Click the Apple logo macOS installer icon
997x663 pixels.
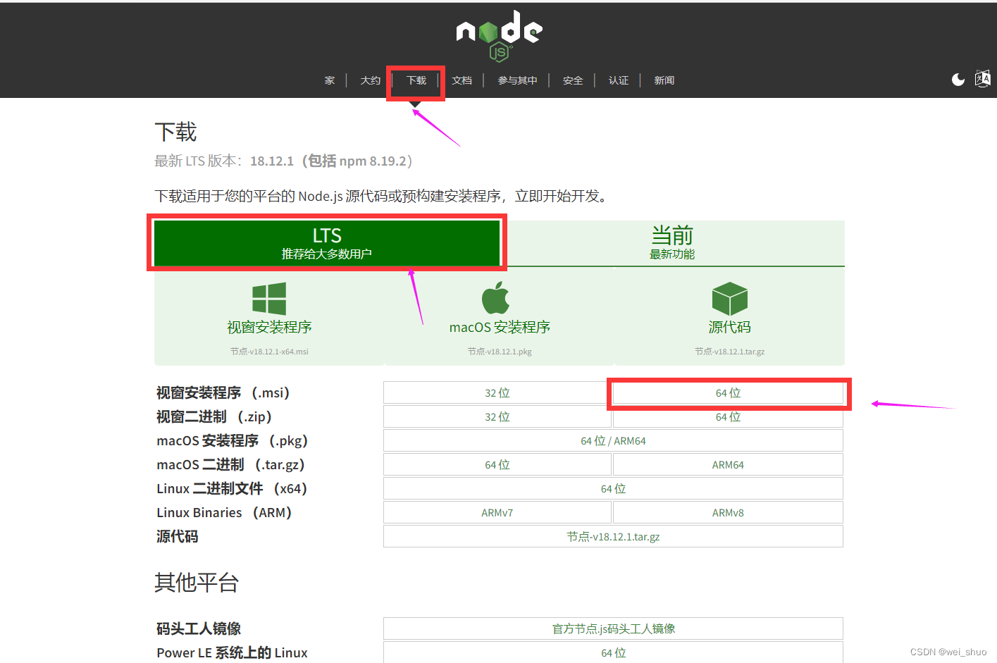tap(496, 297)
